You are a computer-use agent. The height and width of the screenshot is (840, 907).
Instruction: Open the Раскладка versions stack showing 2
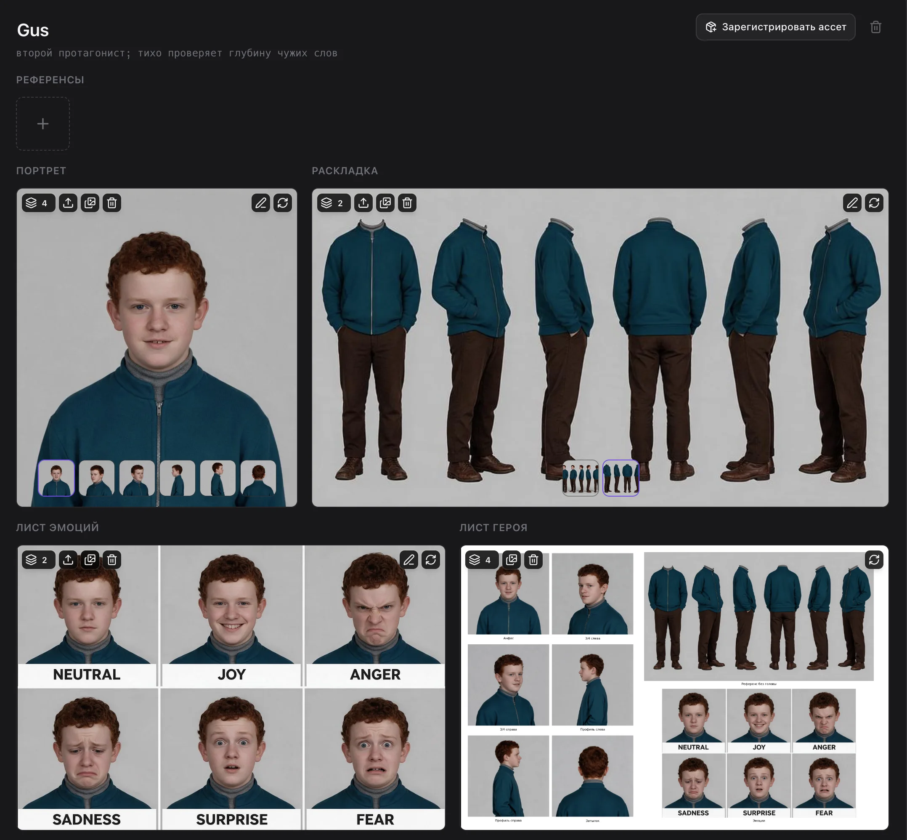click(x=334, y=203)
